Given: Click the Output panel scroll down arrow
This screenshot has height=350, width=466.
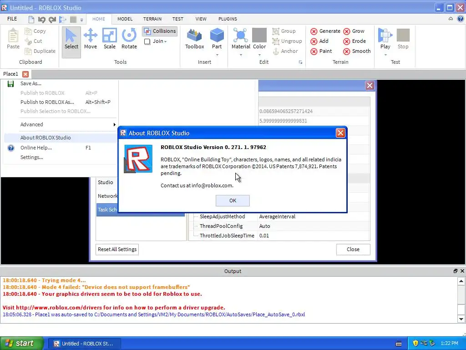Looking at the screenshot, I should coord(461,319).
